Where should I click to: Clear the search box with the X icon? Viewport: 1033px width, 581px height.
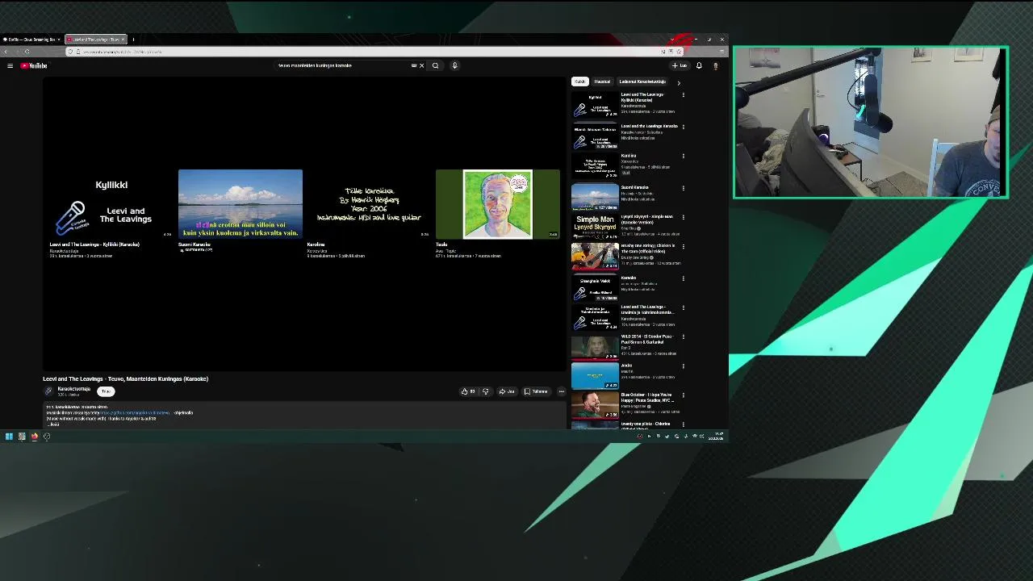coord(421,65)
